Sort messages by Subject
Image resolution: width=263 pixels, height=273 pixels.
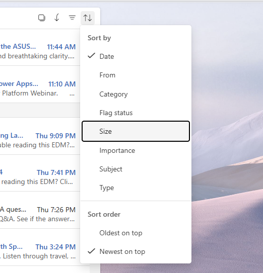tap(136, 169)
